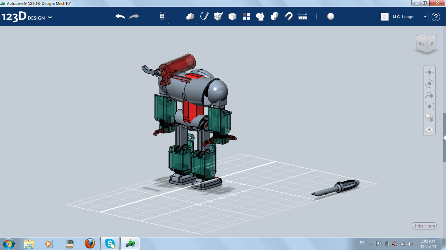Select the Zoom magnifier tool

(x=429, y=95)
